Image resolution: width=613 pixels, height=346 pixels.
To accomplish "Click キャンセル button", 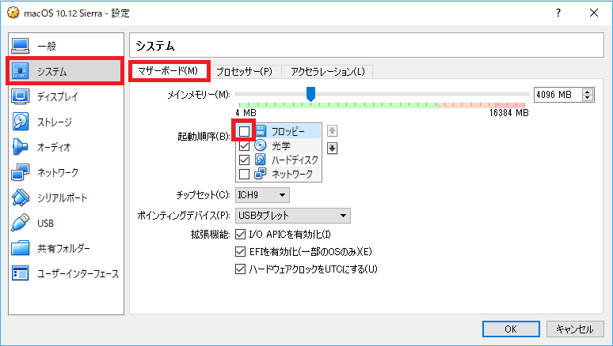I will pyautogui.click(x=575, y=329).
